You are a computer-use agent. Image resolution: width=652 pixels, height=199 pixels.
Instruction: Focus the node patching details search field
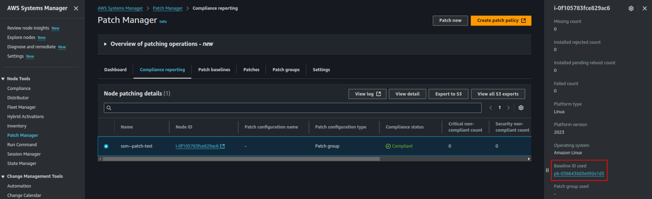click(x=293, y=108)
